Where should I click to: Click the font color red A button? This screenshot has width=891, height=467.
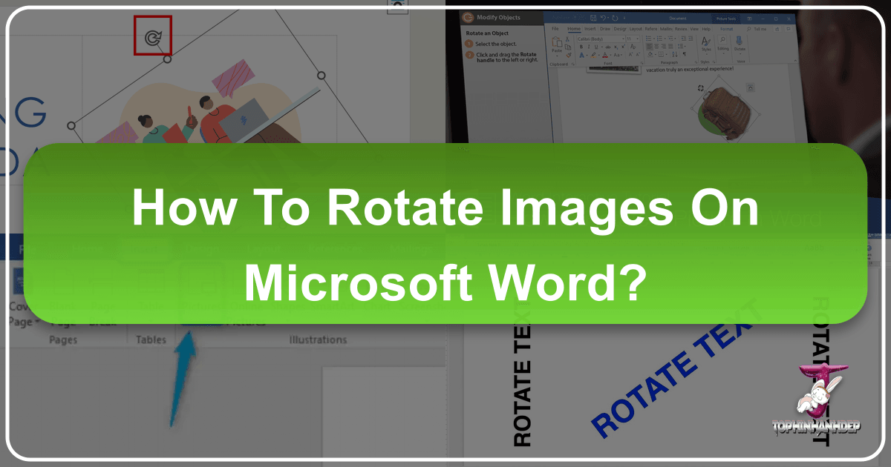(606, 55)
